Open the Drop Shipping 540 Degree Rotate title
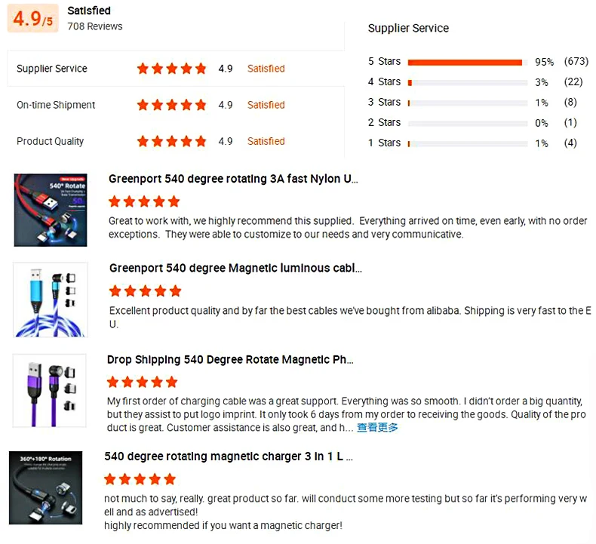 230,360
